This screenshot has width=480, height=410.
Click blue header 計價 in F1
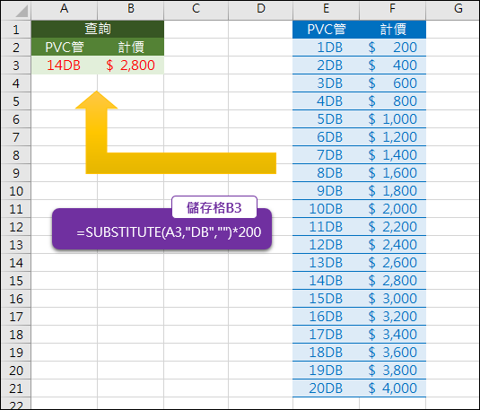[392, 30]
